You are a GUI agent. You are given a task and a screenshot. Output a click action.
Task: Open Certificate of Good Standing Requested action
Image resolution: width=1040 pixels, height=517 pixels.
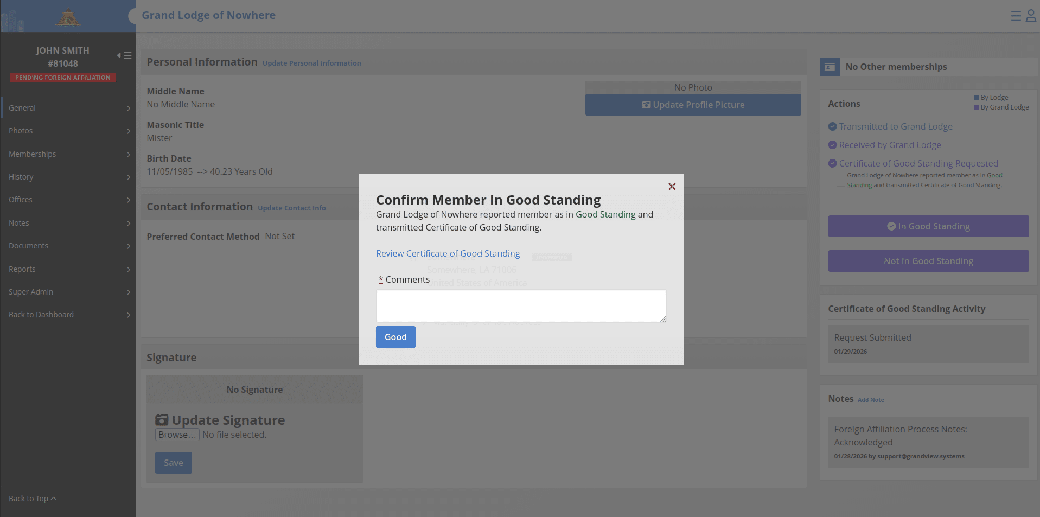[918, 163]
